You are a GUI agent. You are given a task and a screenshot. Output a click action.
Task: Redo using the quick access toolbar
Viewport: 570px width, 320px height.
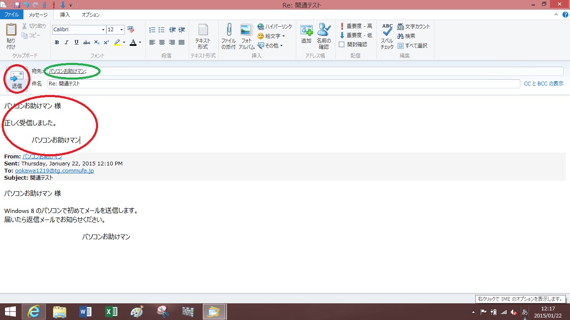click(35, 5)
